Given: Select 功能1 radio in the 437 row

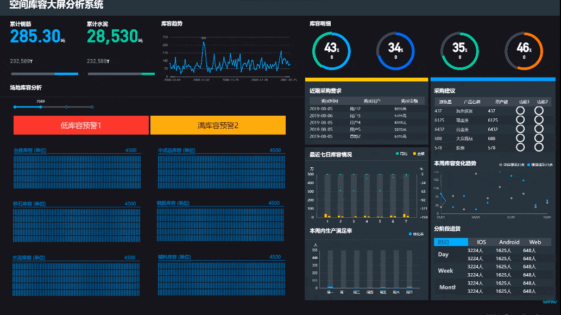Looking at the screenshot, I should click(x=520, y=111).
